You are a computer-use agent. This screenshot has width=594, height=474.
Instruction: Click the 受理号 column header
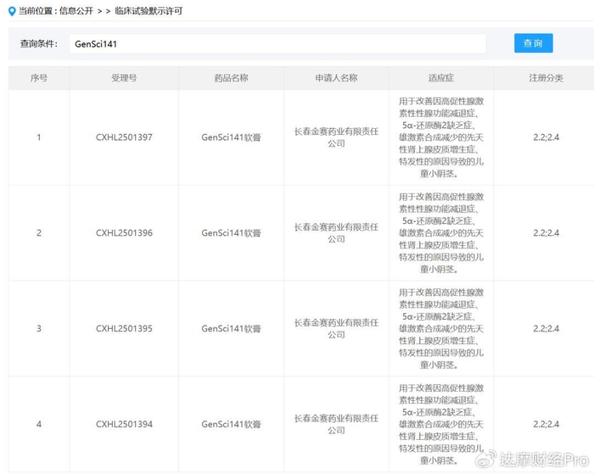124,78
